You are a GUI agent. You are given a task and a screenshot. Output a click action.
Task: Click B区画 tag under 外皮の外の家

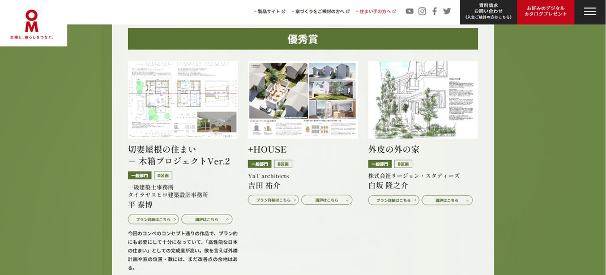pyautogui.click(x=403, y=164)
